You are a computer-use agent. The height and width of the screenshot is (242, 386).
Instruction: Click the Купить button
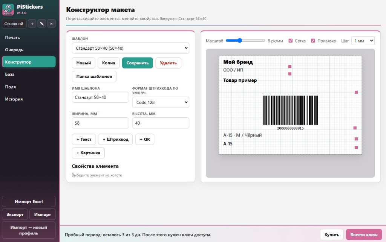332,234
